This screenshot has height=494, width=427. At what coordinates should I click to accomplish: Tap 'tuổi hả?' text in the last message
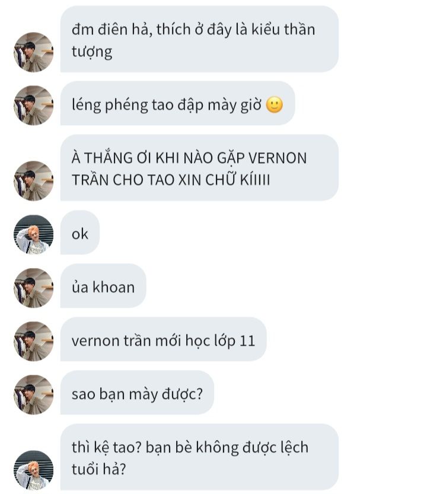(x=99, y=469)
